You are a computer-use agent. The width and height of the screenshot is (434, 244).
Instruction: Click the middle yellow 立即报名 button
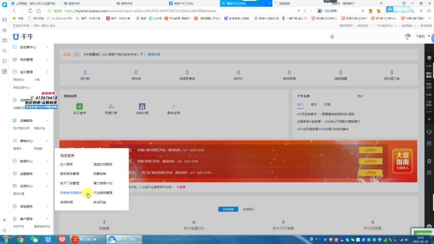point(370,161)
